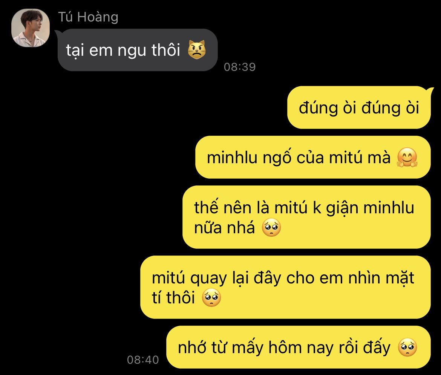Viewport: 441px width, 375px height.
Task: Select the 'đúng òi đúng òi' bubble
Action: click(x=359, y=107)
